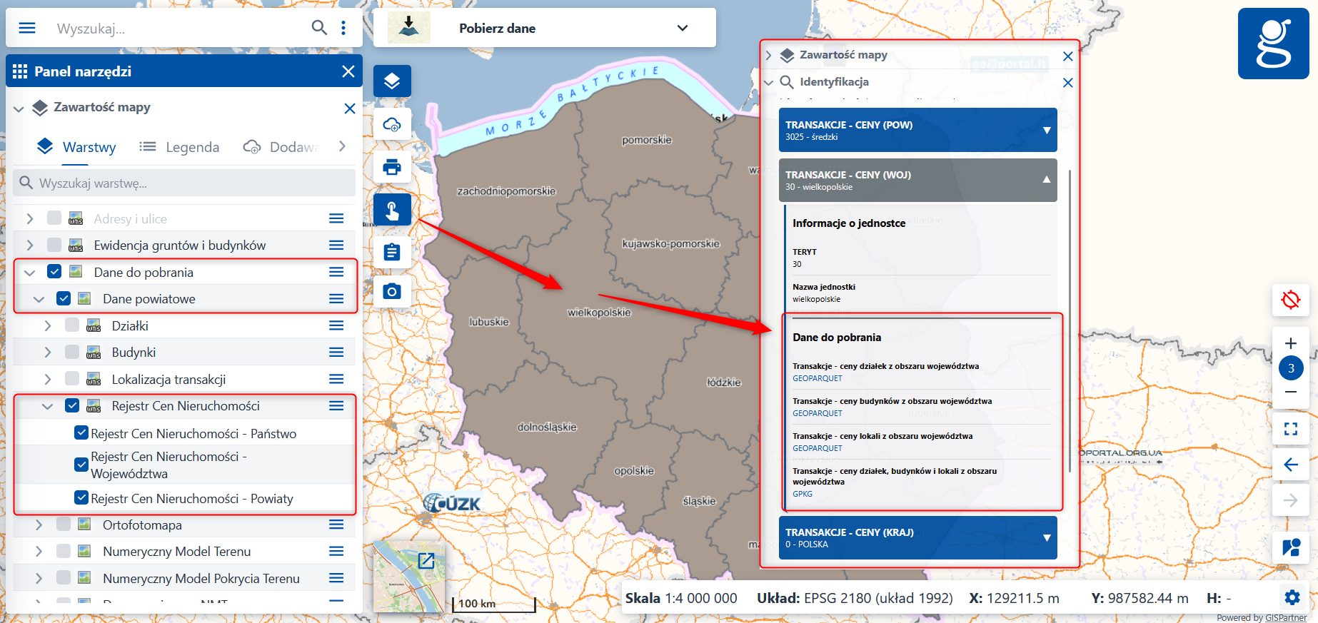Open the print map tool

point(392,168)
